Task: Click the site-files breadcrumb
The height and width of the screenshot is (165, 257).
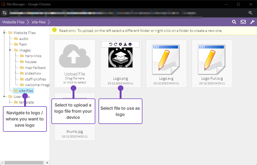Action: (x=39, y=22)
